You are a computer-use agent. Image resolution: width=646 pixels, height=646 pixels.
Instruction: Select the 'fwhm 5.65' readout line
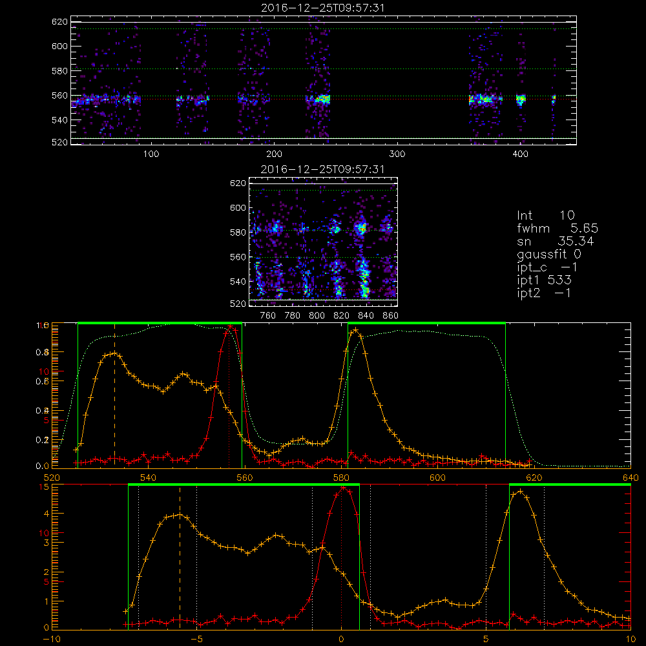pos(557,228)
